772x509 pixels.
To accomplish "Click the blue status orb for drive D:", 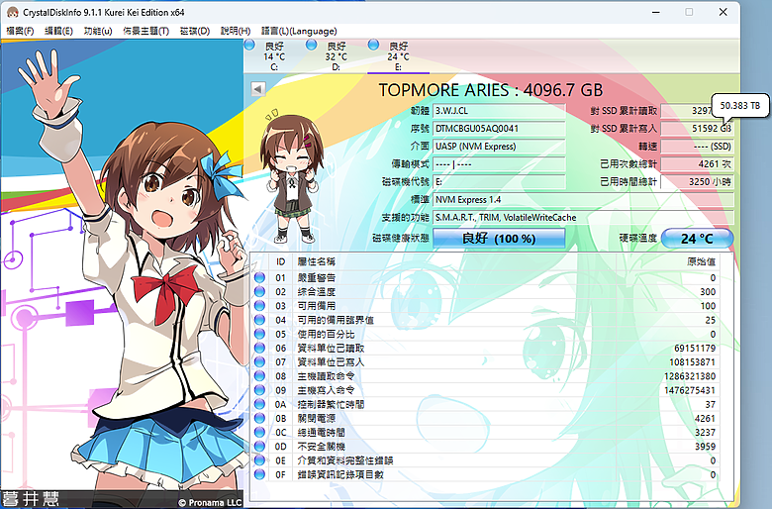I will [x=311, y=45].
